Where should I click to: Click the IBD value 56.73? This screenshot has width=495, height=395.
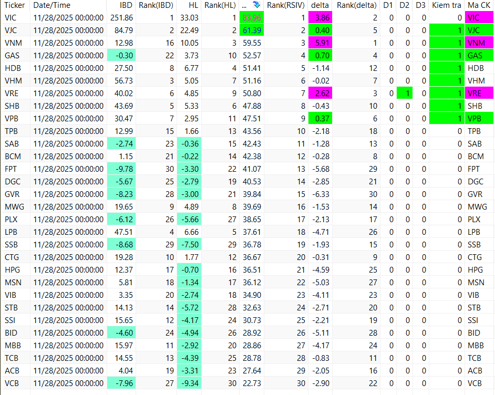[124, 81]
